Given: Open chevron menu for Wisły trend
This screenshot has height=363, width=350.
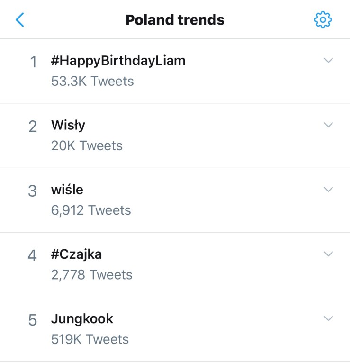Looking at the screenshot, I should [328, 125].
